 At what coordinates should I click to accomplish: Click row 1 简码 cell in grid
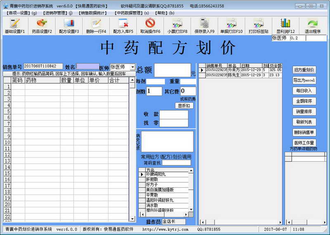click(x=18, y=86)
